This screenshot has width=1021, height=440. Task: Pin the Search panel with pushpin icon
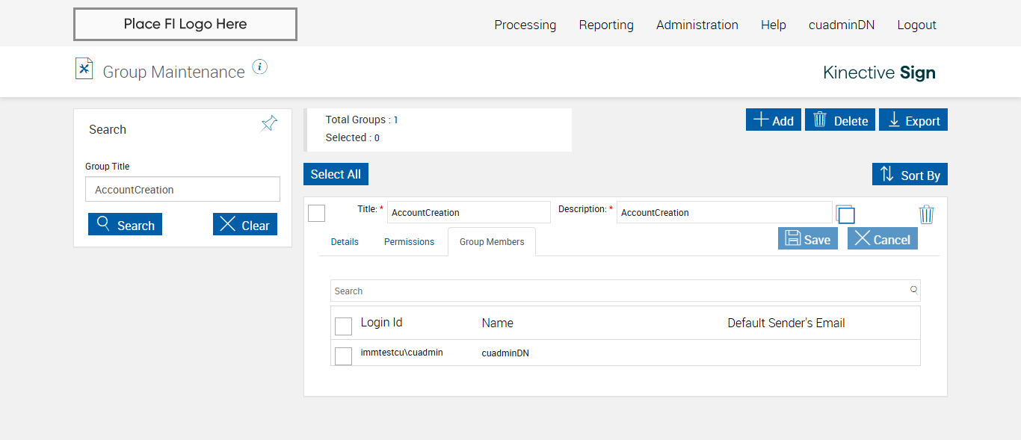pos(269,124)
